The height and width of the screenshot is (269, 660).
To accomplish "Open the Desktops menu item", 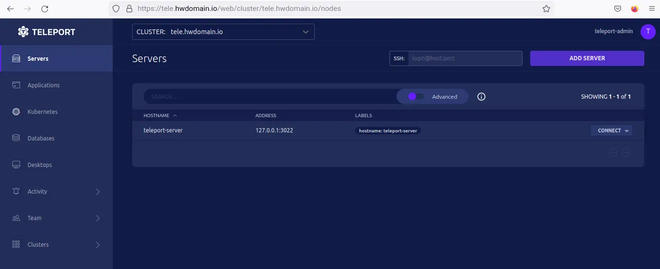I will (56, 165).
